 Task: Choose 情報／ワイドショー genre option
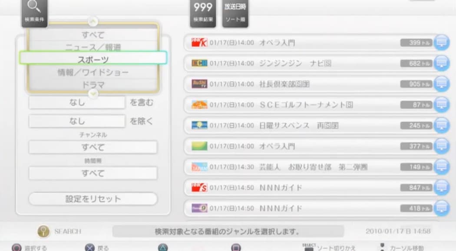(93, 72)
